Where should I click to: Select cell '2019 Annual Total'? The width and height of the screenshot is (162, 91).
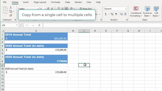36,35
